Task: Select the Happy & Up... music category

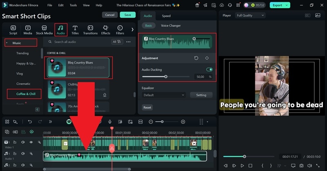Action: tap(26, 64)
